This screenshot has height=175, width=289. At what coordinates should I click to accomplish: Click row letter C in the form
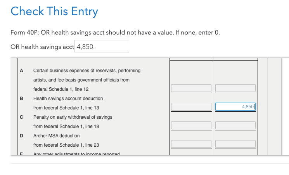coord(22,117)
